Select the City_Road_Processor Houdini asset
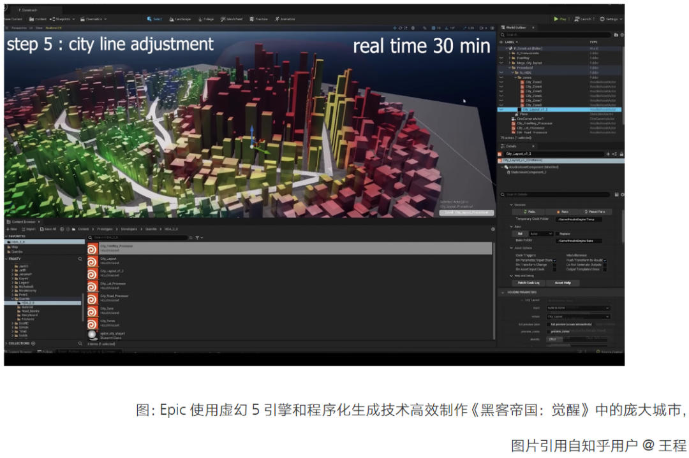 coord(289,299)
